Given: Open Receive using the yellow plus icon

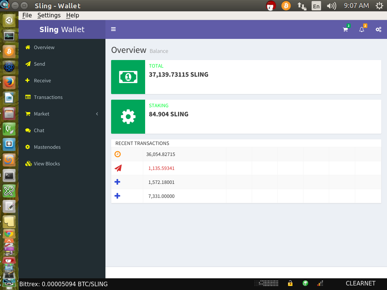Looking at the screenshot, I should [27, 80].
